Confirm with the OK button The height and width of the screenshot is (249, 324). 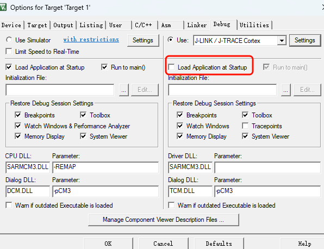point(108,244)
